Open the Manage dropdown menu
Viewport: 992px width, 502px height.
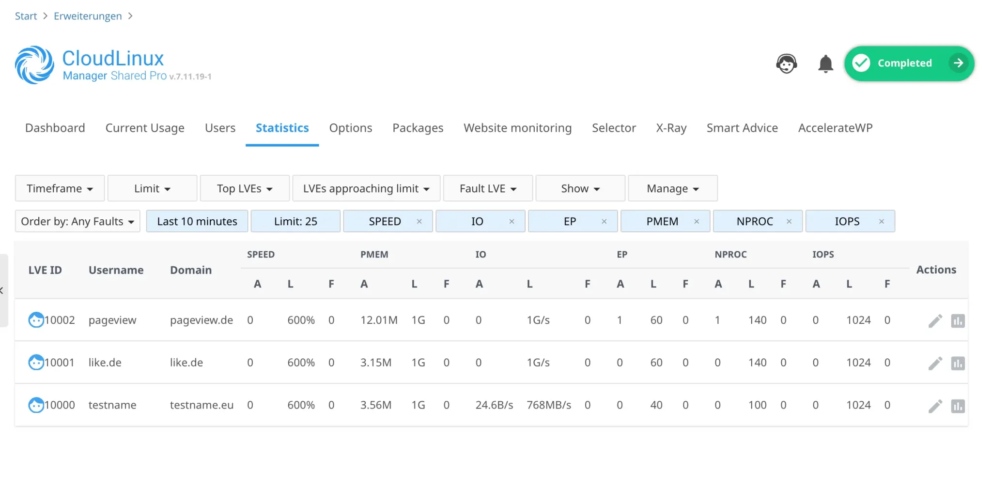click(x=672, y=188)
